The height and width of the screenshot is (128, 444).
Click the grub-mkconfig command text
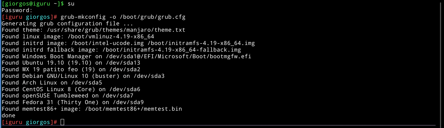pos(80,17)
